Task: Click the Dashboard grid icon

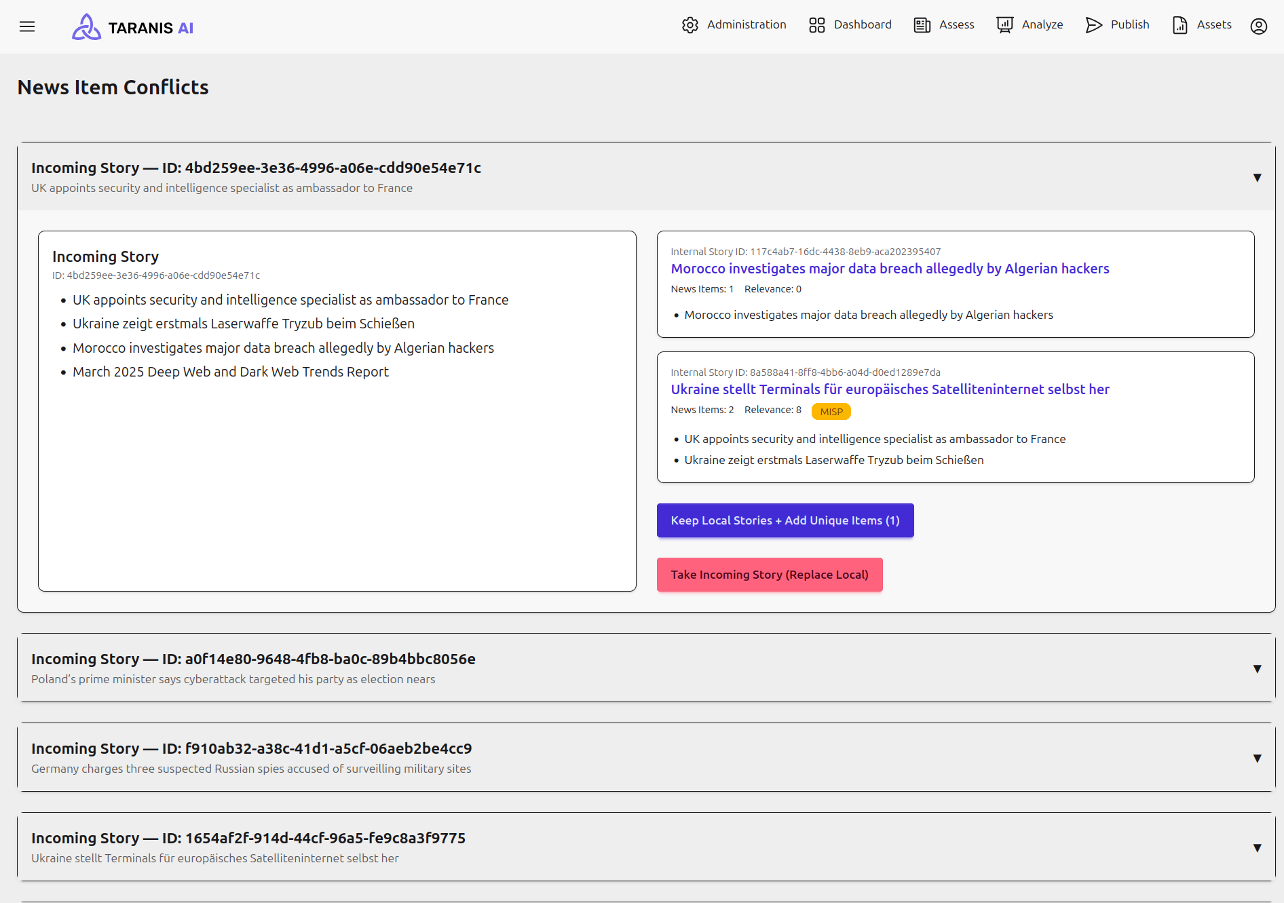Action: 816,24
